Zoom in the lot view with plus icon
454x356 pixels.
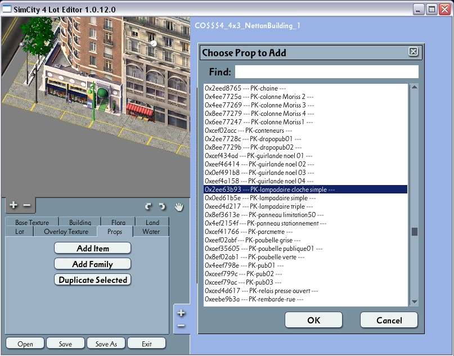[x=14, y=205]
